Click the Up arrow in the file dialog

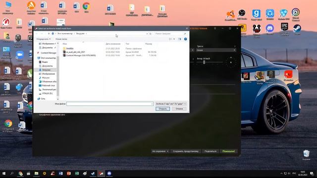point(49,34)
